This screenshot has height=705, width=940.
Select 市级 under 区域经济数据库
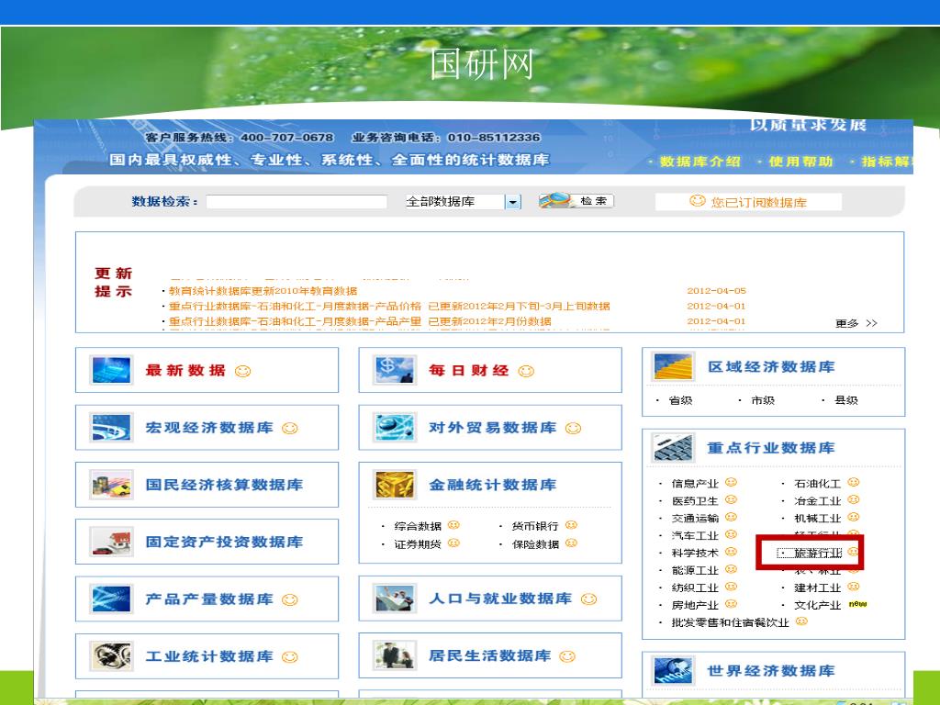763,400
